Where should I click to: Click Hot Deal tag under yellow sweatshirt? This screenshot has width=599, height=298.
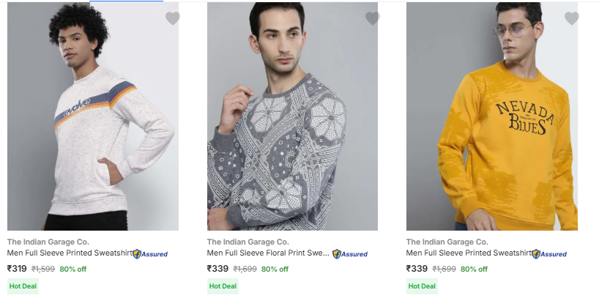tap(422, 286)
